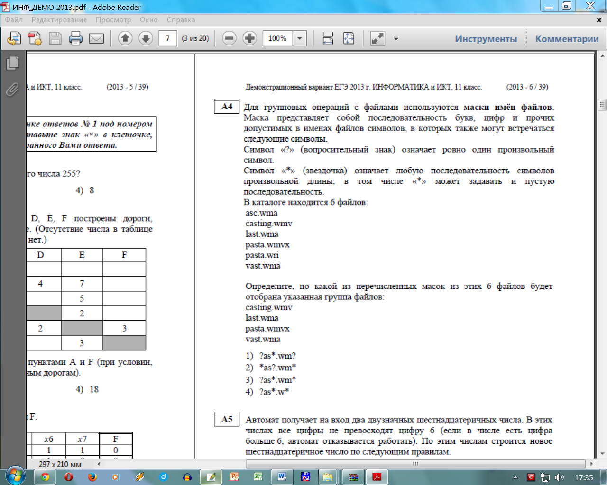Launch Firefox from taskbar

(x=92, y=477)
